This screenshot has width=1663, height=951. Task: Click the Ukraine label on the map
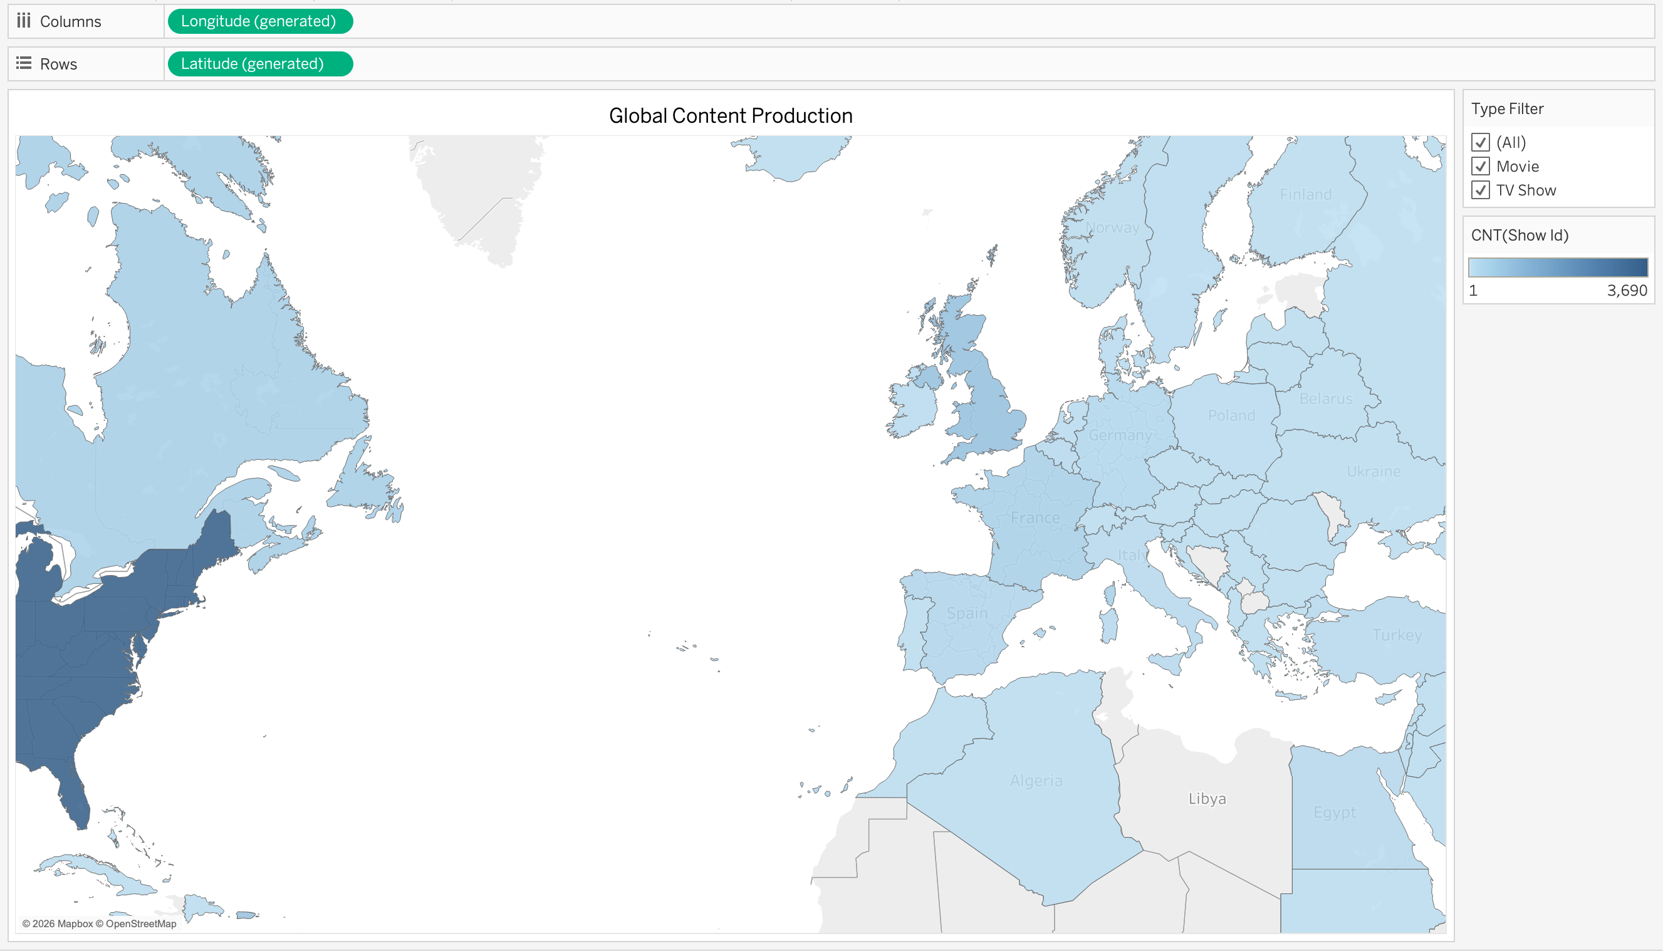coord(1374,471)
